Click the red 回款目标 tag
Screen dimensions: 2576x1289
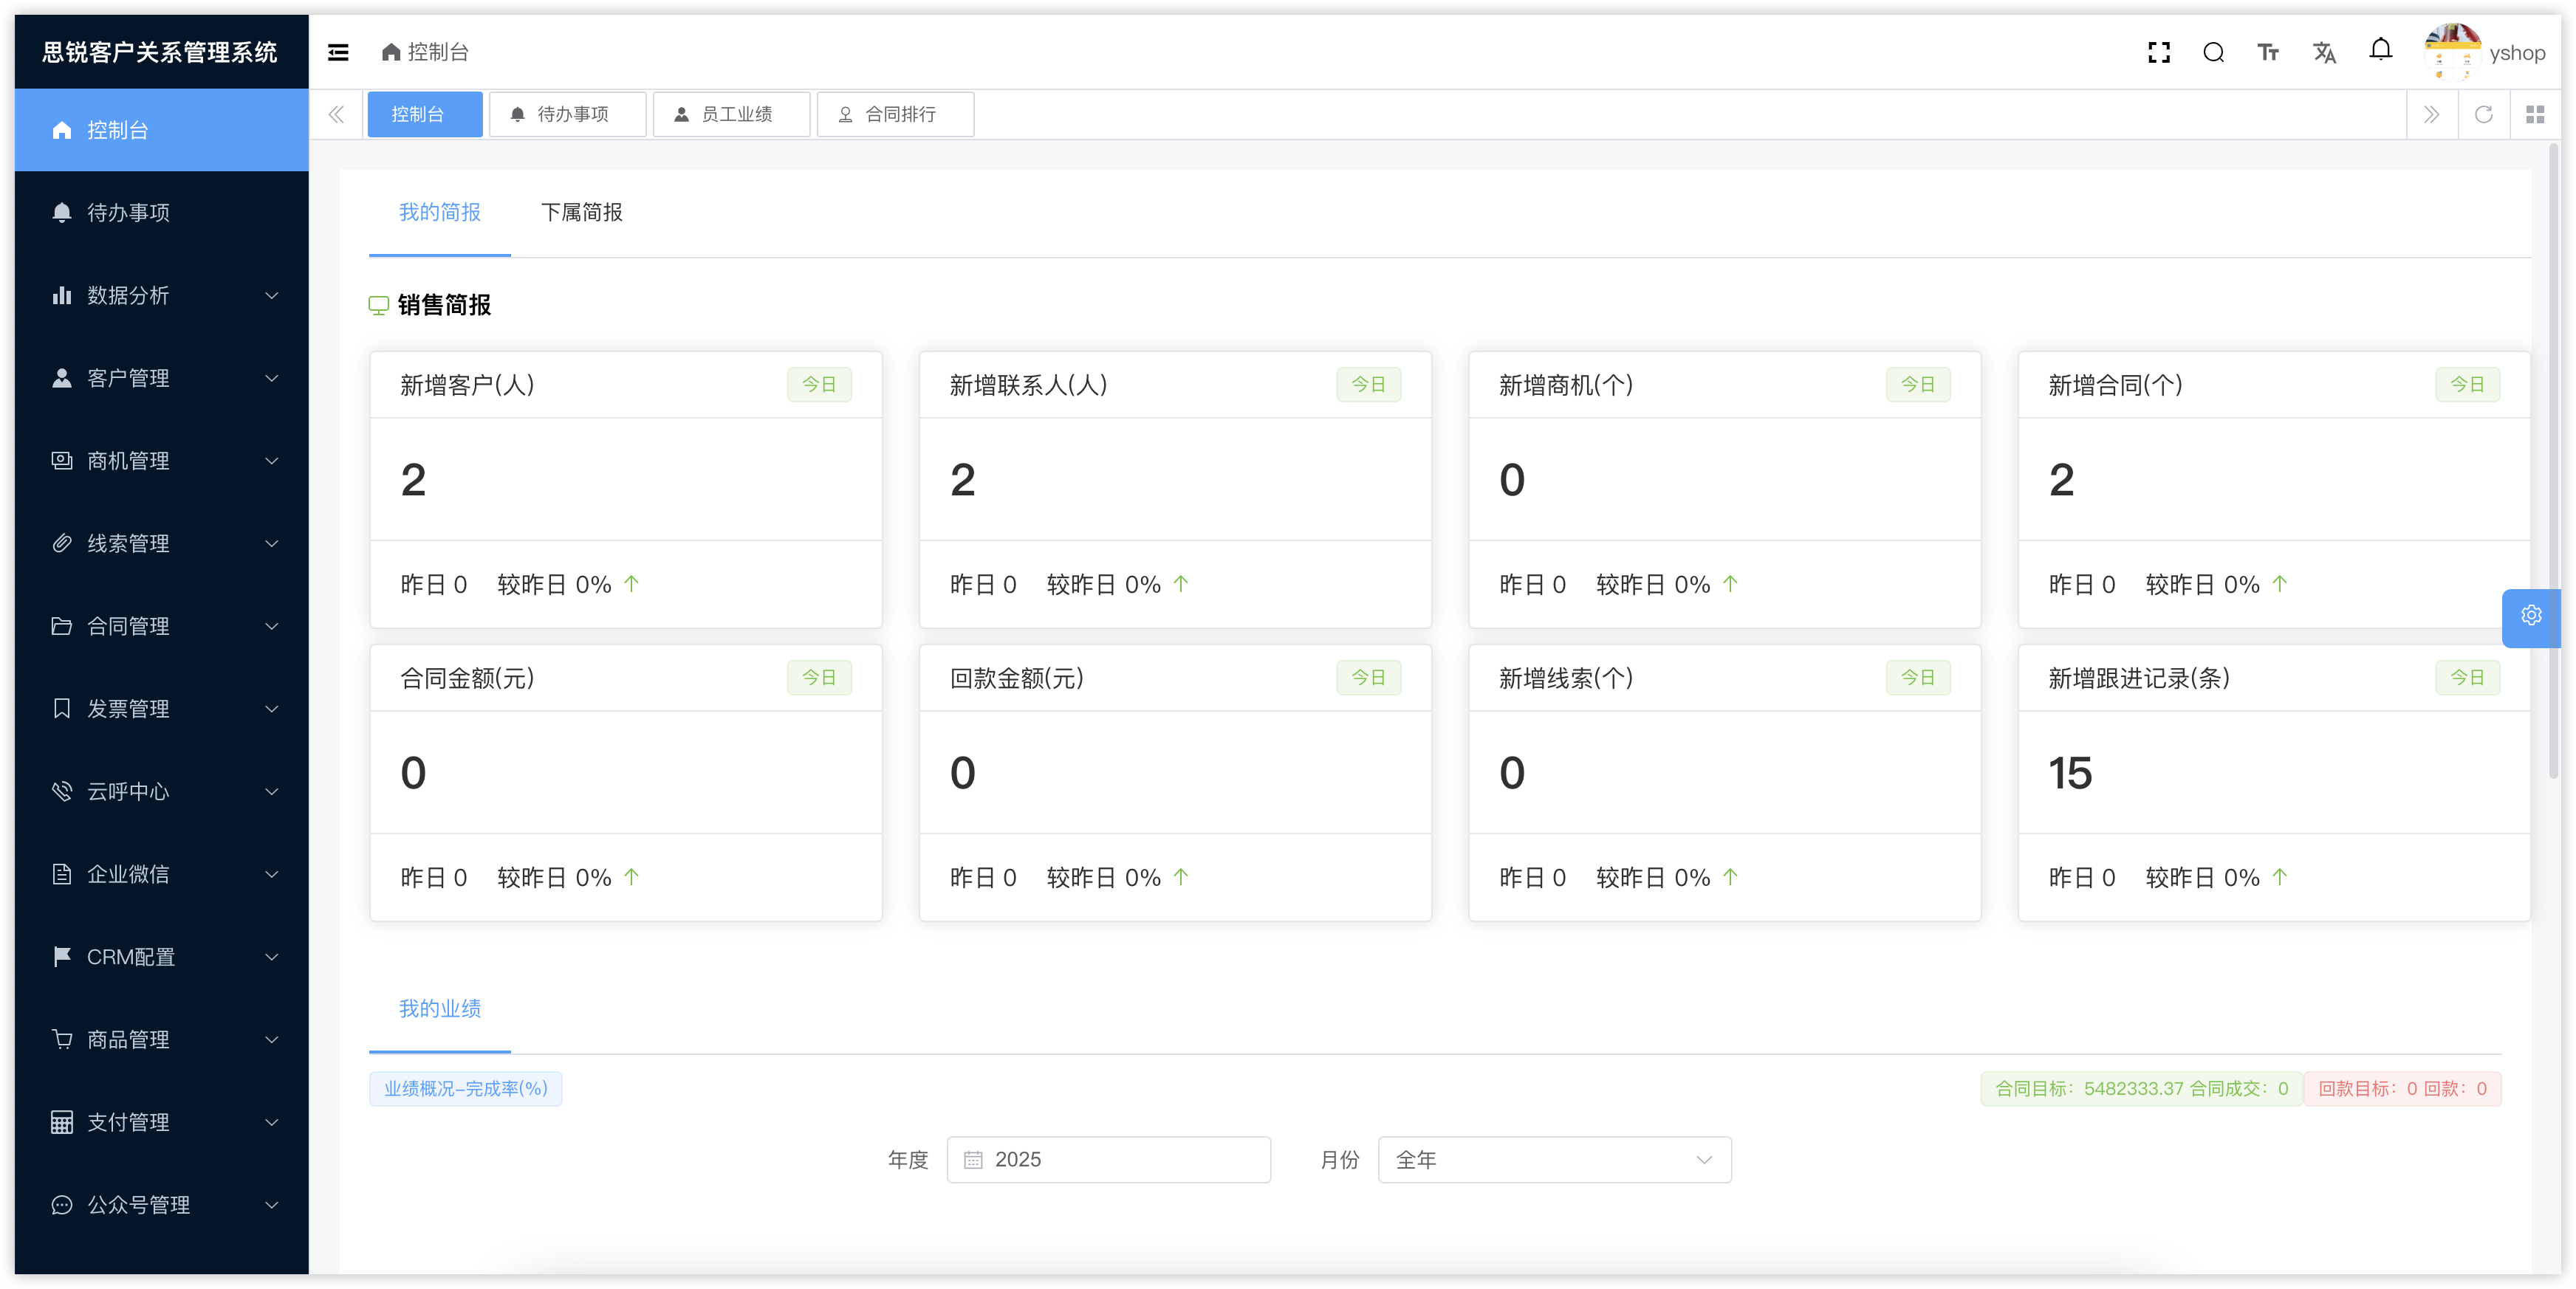[x=2402, y=1088]
